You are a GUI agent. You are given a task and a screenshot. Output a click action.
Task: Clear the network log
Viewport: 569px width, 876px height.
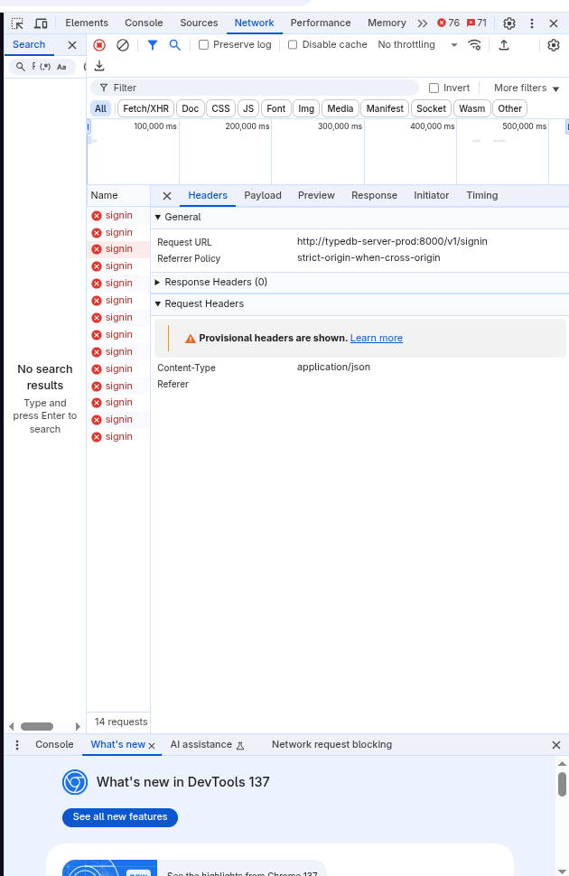point(123,44)
